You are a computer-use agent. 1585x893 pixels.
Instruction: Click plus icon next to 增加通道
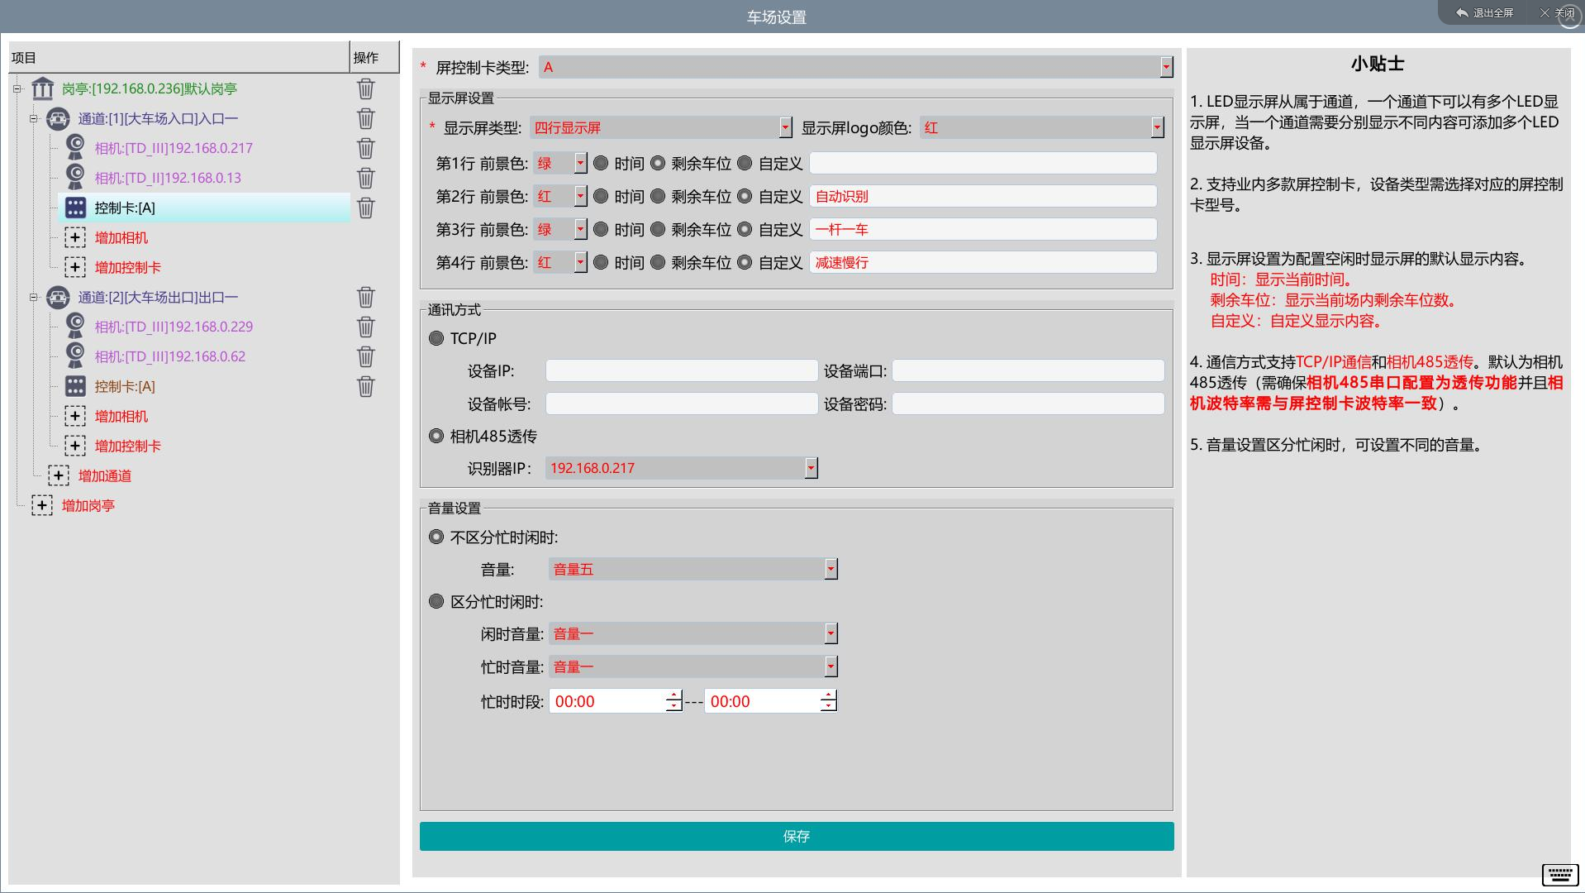[x=59, y=475]
